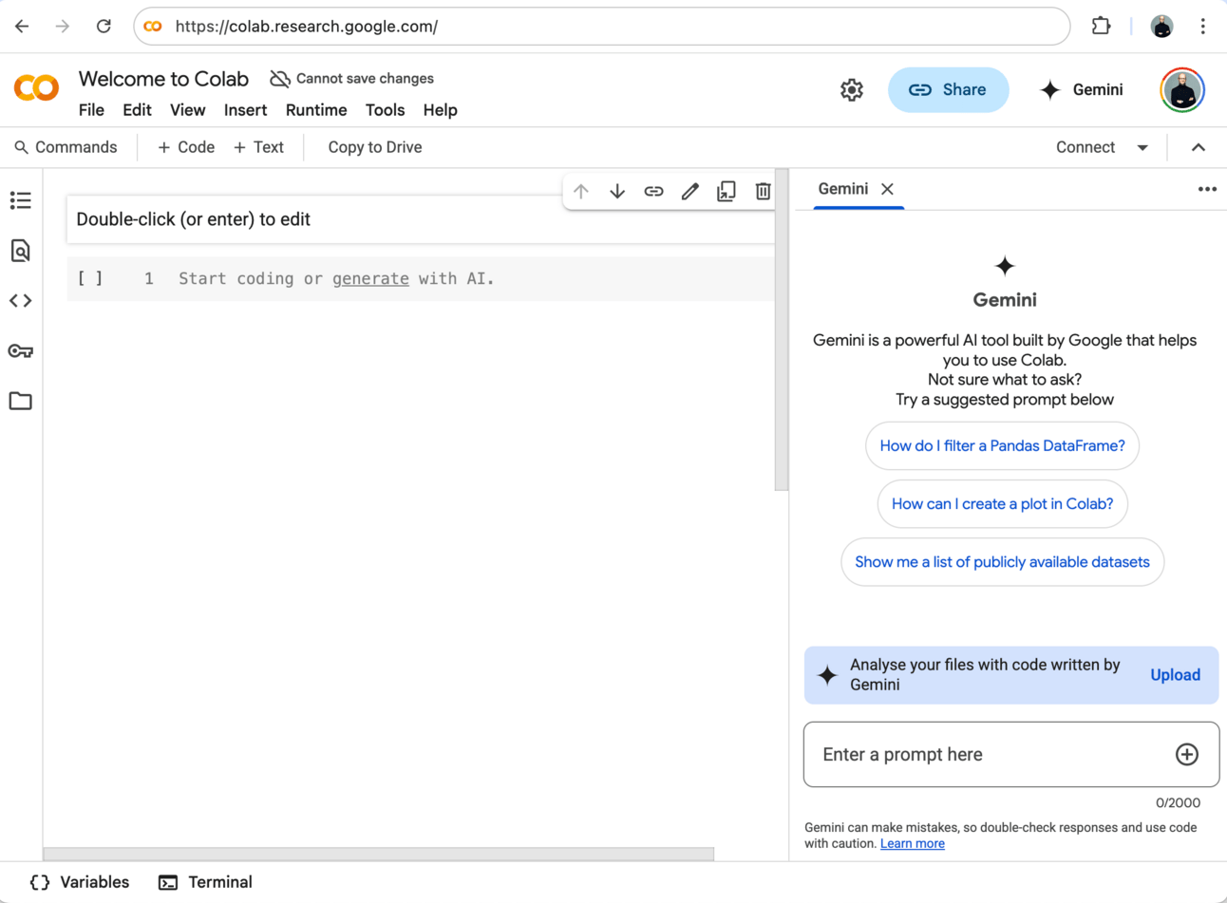
Task: Click Copy to Drive
Action: [375, 147]
